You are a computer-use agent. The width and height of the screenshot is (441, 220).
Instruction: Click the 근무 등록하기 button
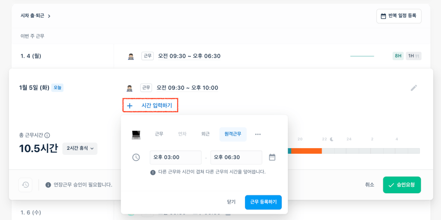(x=263, y=202)
